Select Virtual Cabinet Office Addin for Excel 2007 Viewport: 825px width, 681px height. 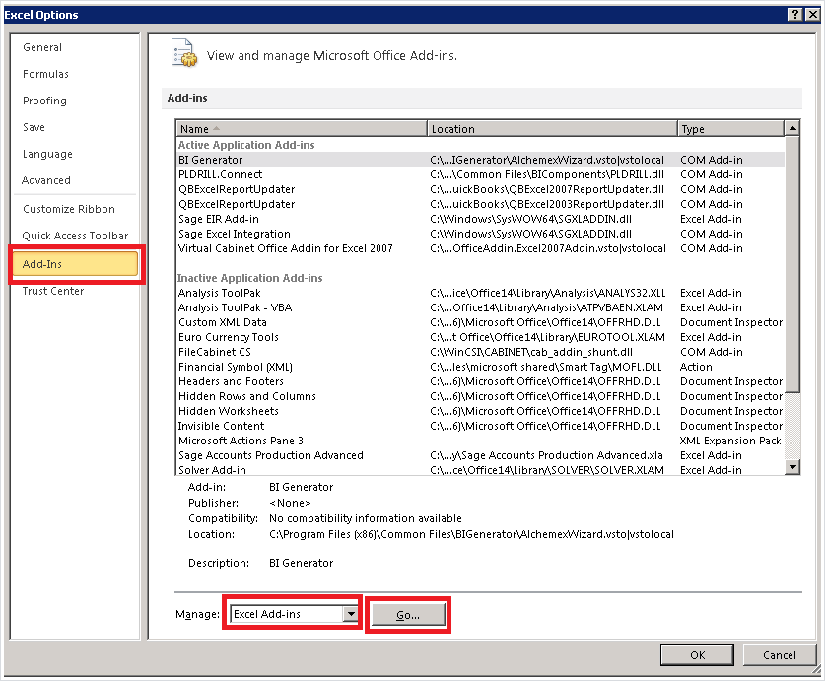point(480,248)
